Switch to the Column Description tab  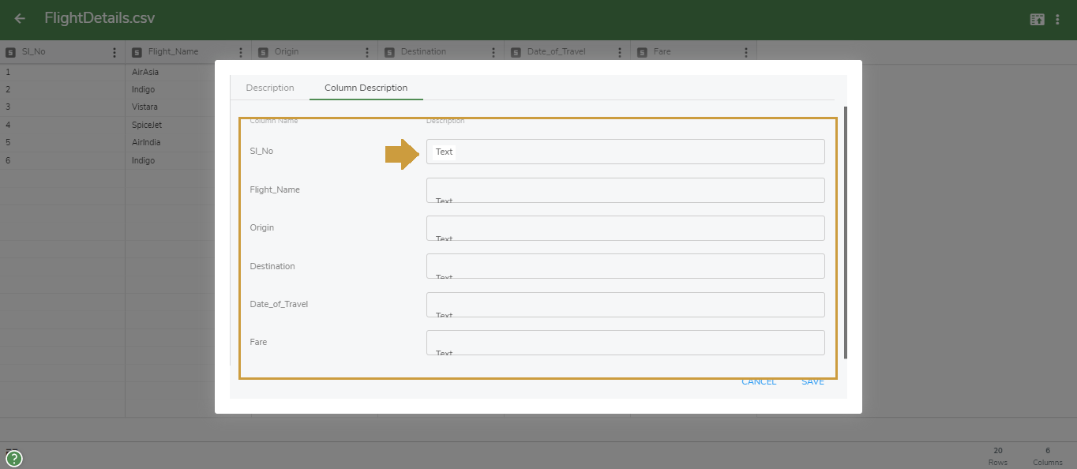(366, 88)
